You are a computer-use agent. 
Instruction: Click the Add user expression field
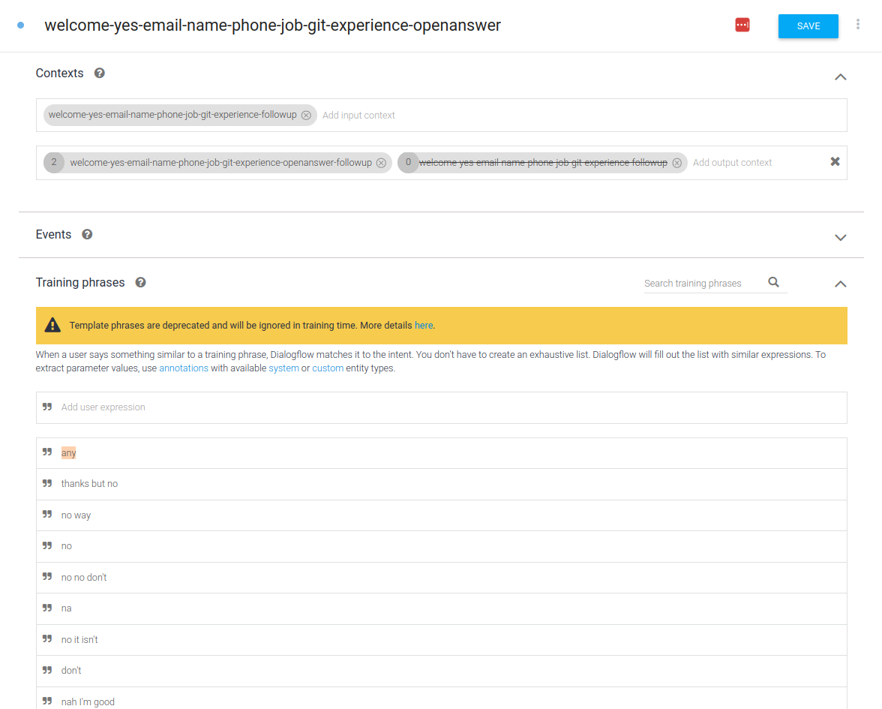[450, 407]
